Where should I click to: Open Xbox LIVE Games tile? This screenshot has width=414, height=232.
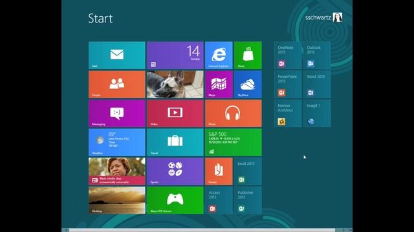pyautogui.click(x=175, y=200)
